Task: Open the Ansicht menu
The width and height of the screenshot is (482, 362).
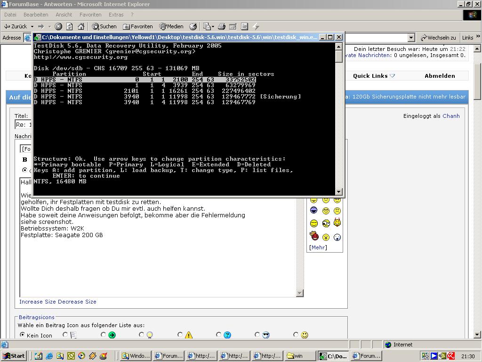Action: click(x=64, y=15)
